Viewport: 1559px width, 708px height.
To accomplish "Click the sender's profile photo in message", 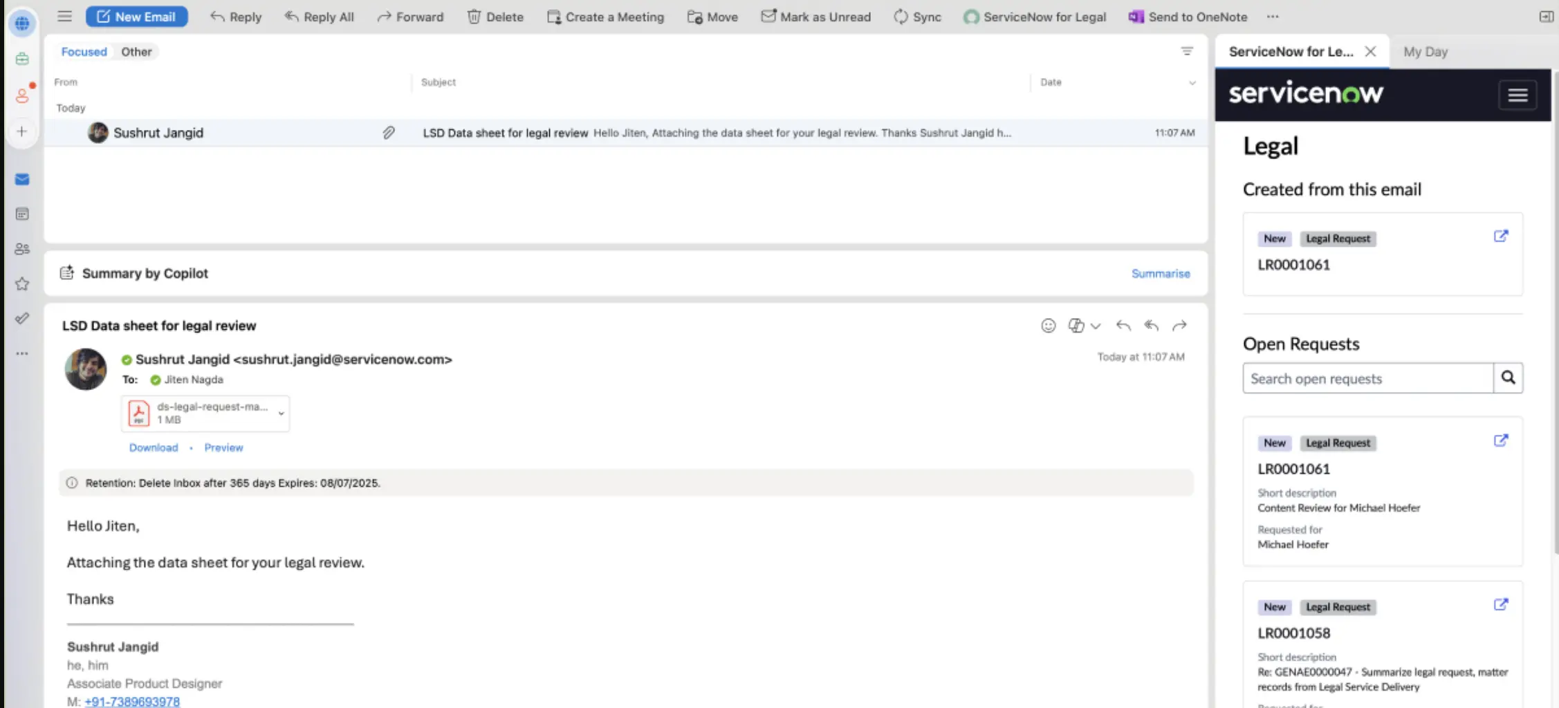I will [x=86, y=369].
